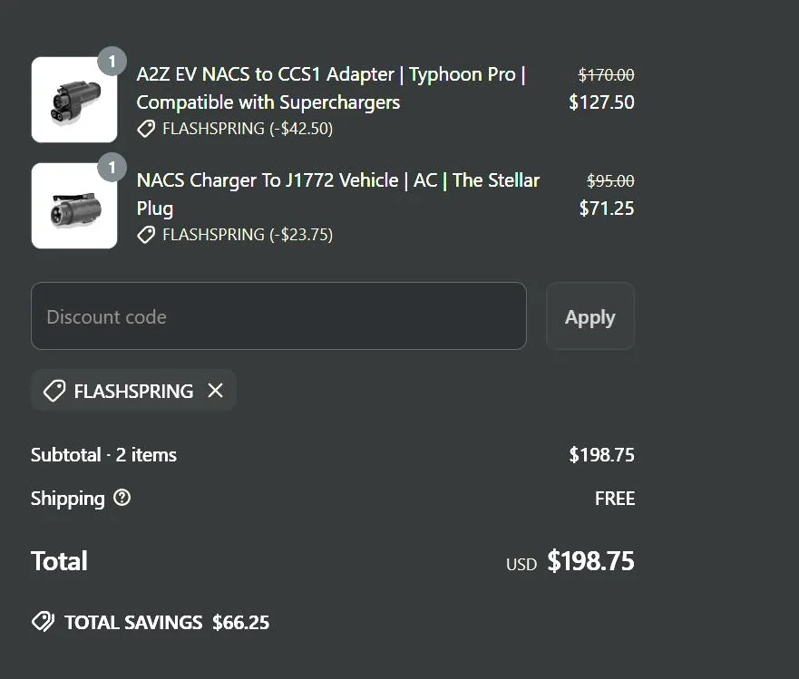This screenshot has width=799, height=679.
Task: Click discount tag icon under Stellar Plug
Action: coord(146,235)
